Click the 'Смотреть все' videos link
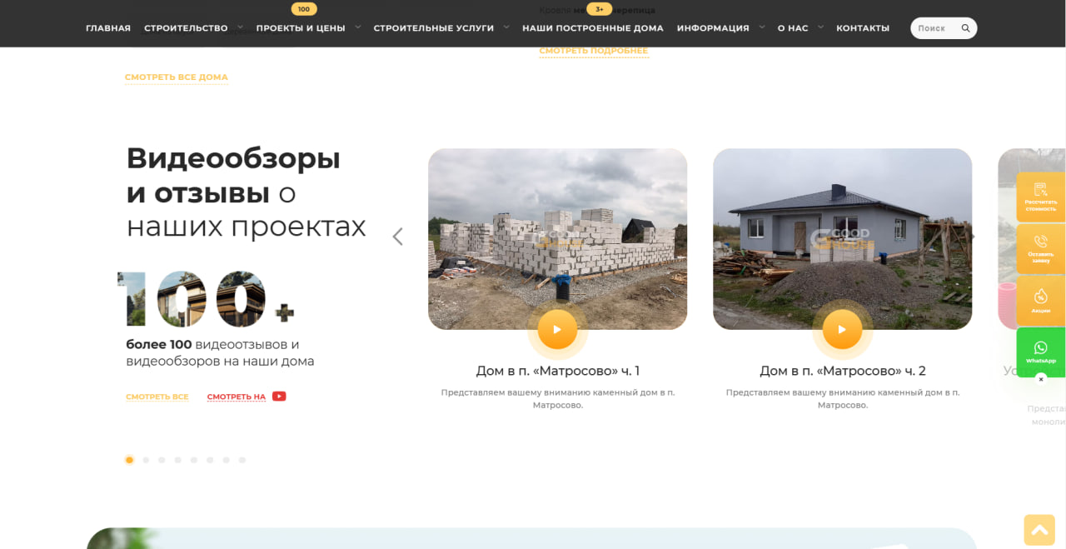The width and height of the screenshot is (1066, 549). 157,397
